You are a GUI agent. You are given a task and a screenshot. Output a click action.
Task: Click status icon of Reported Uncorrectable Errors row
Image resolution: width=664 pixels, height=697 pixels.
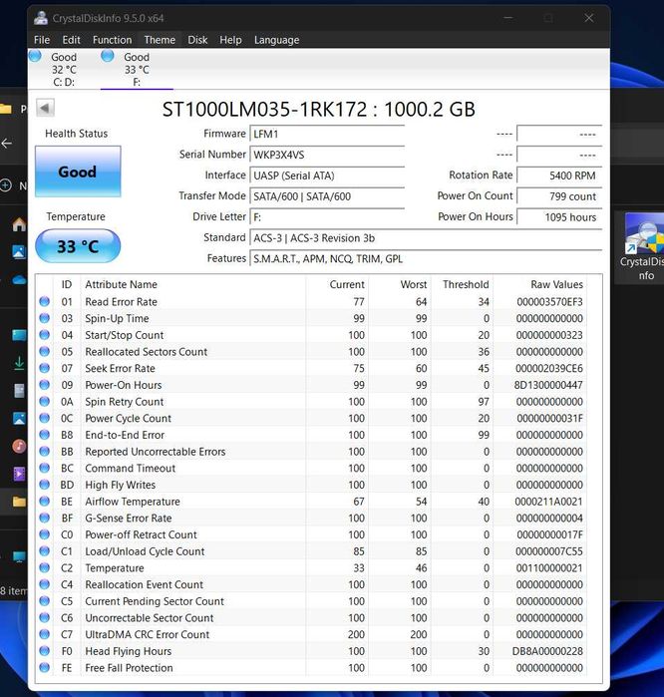coord(45,451)
